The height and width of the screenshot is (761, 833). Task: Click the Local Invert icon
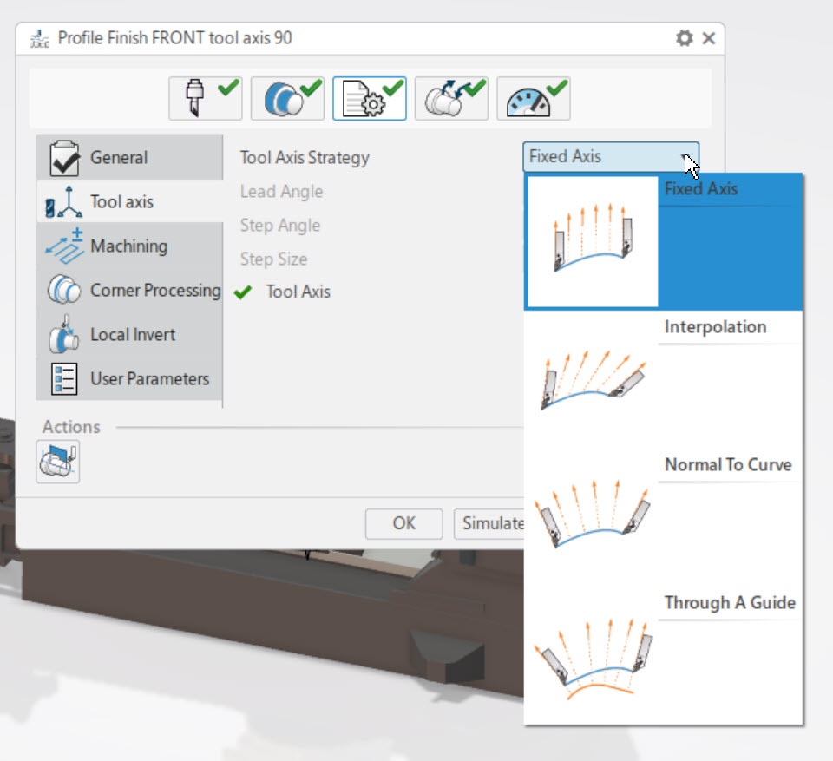pyautogui.click(x=63, y=334)
